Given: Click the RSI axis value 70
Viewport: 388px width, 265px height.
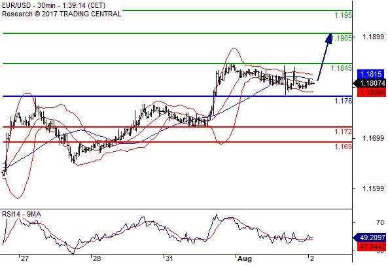Looking at the screenshot, I should [380, 223].
